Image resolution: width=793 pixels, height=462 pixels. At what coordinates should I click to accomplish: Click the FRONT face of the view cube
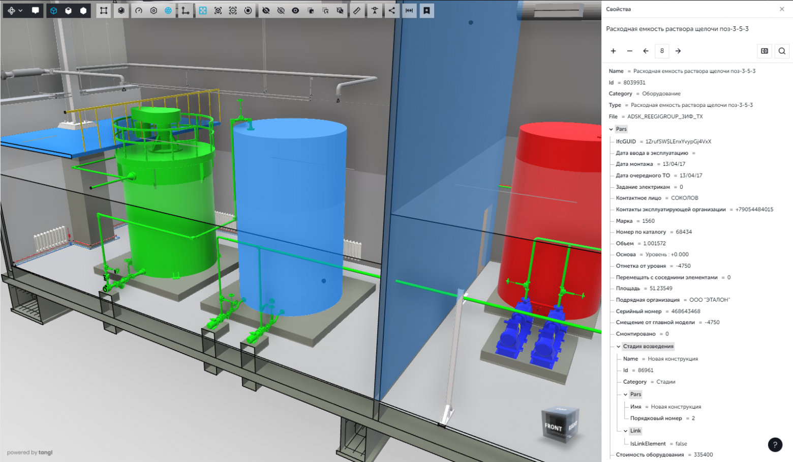click(554, 427)
